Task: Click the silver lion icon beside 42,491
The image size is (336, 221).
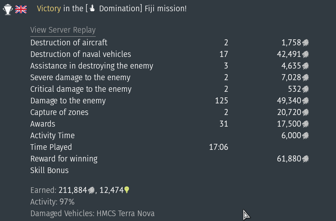Action: [305, 54]
